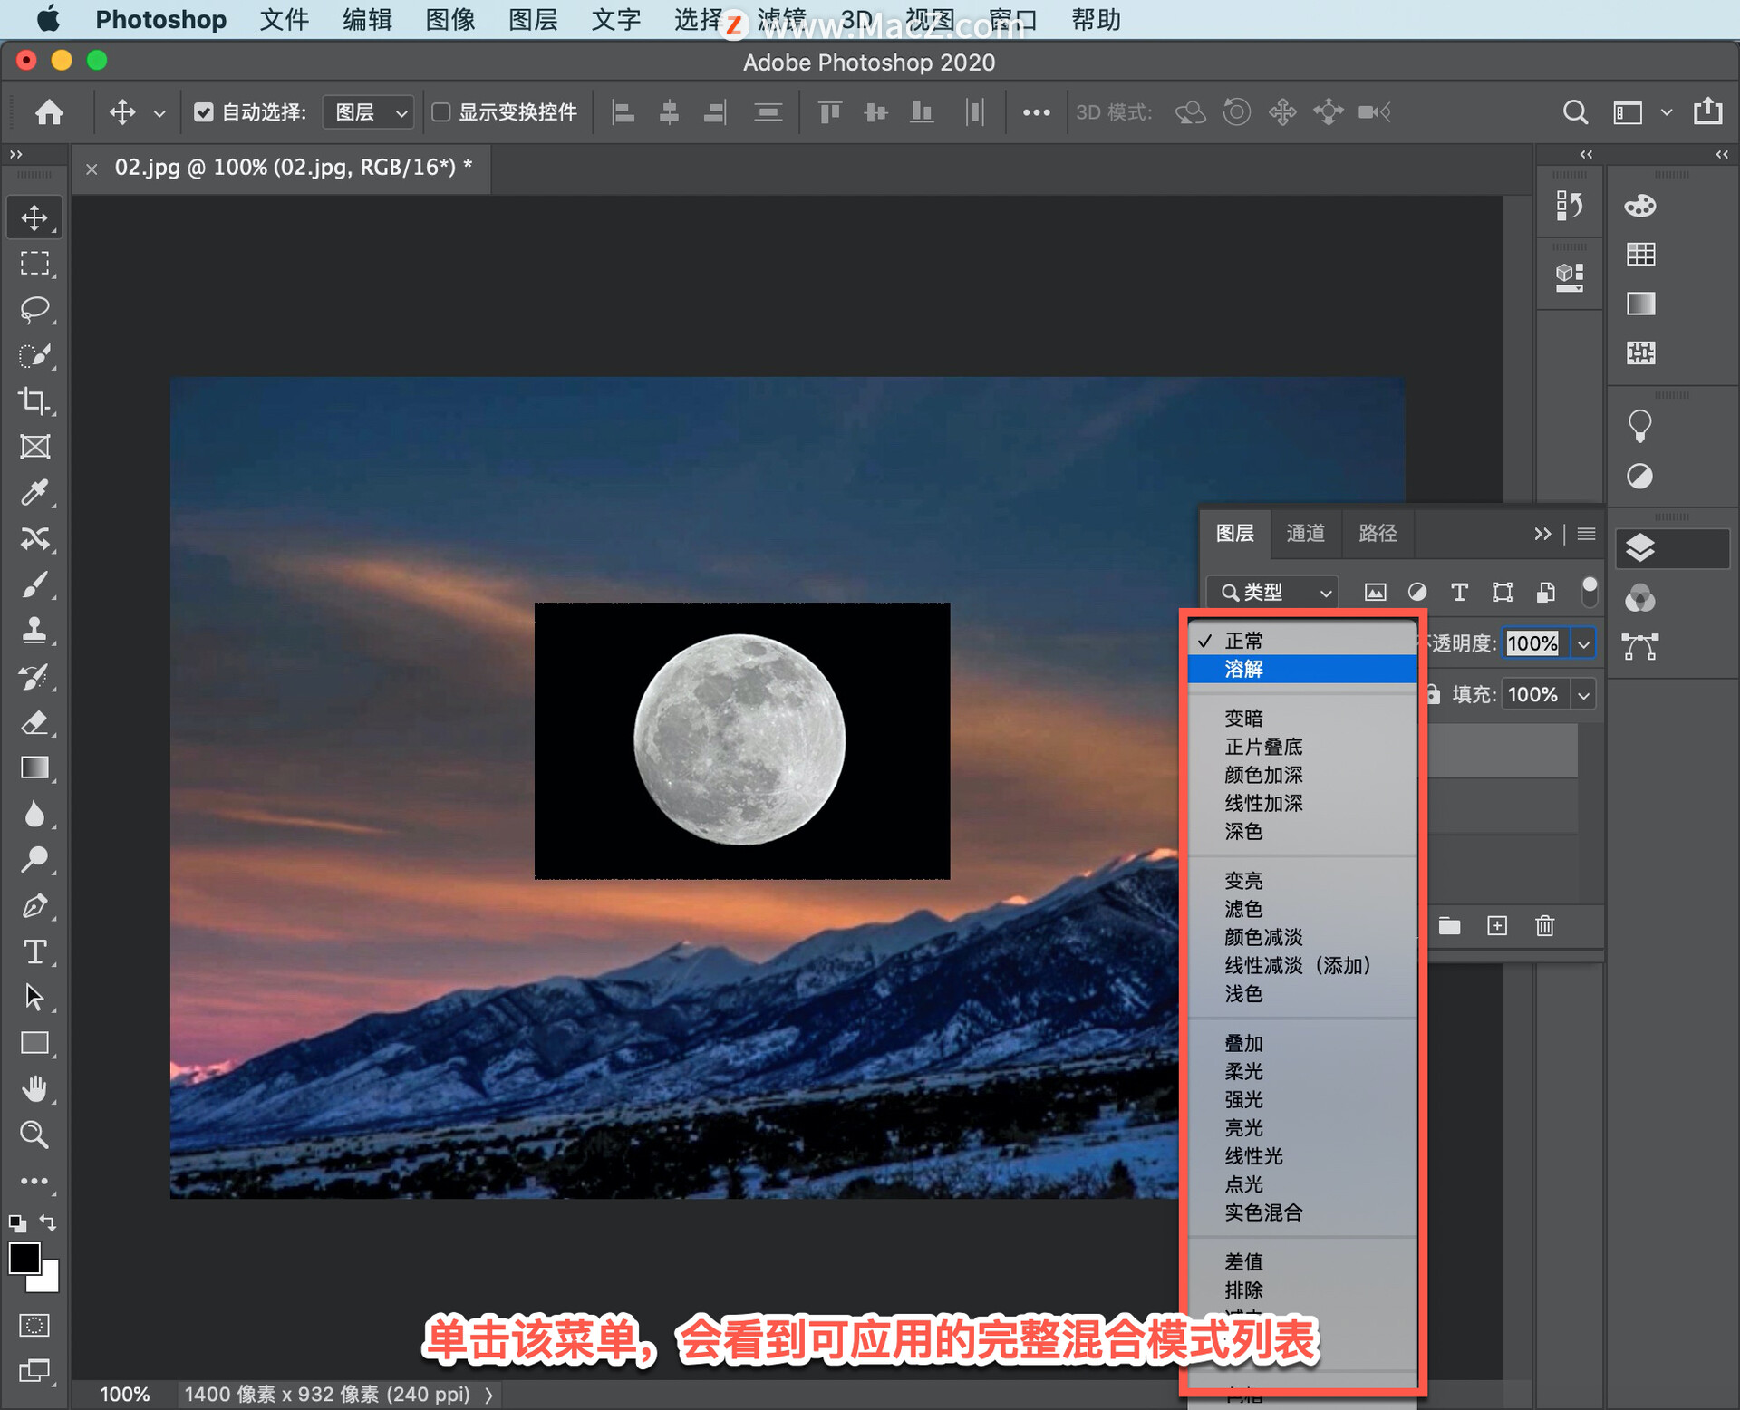Select the Blur tool
Viewport: 1740px width, 1410px height.
pos(34,815)
